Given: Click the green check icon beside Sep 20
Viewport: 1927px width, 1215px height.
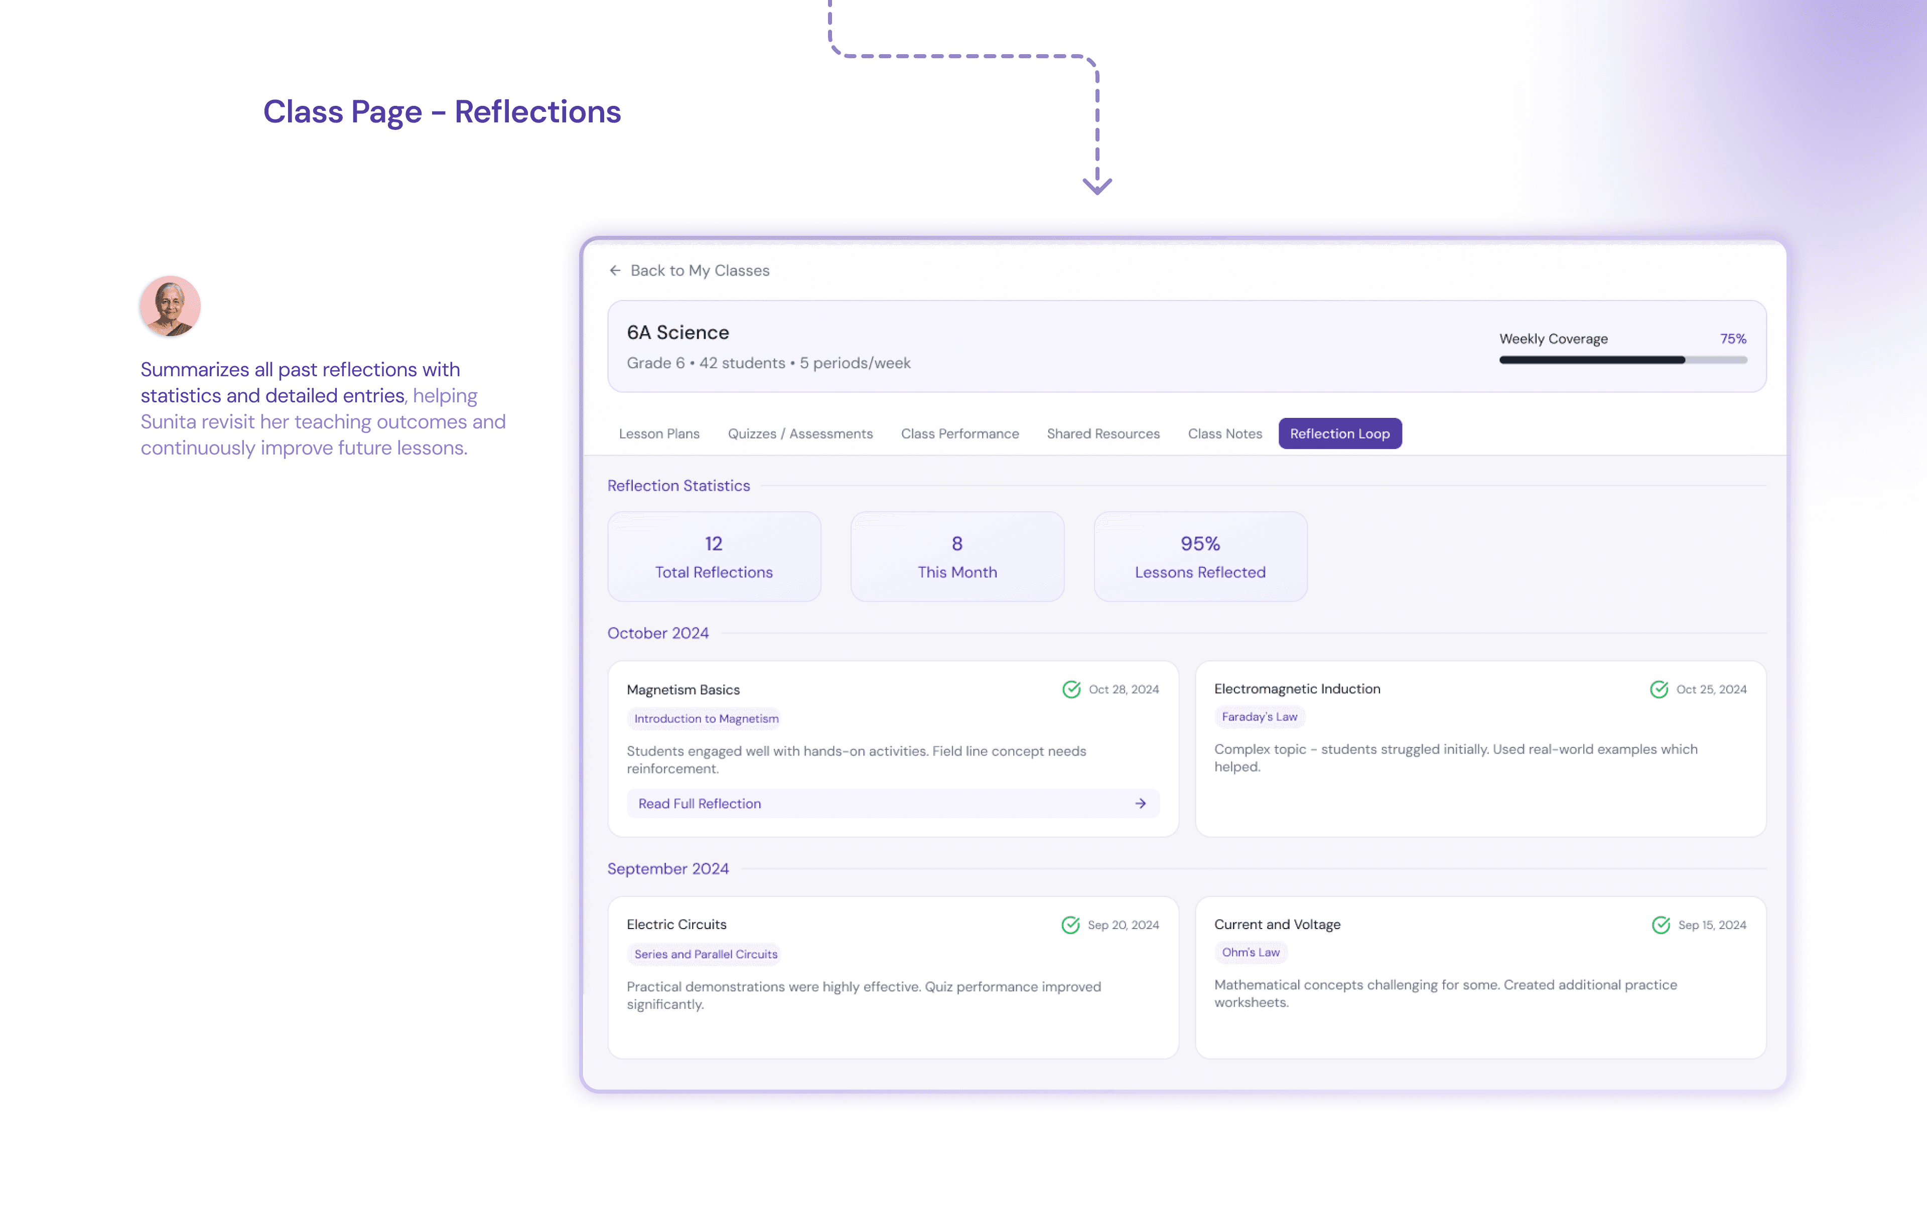Looking at the screenshot, I should [1070, 925].
